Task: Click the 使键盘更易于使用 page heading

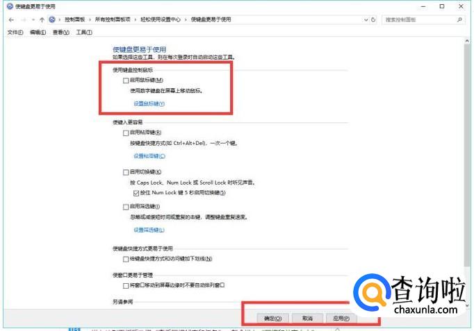Action: pyautogui.click(x=140, y=49)
